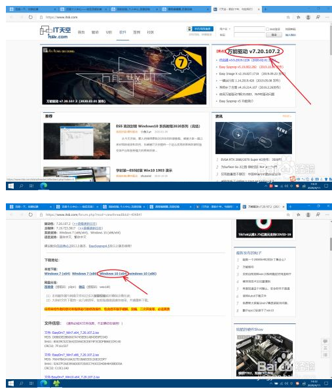Open Task View below the homepage window
Image resolution: width=332 pixels, height=389 pixels.
[x=31, y=186]
